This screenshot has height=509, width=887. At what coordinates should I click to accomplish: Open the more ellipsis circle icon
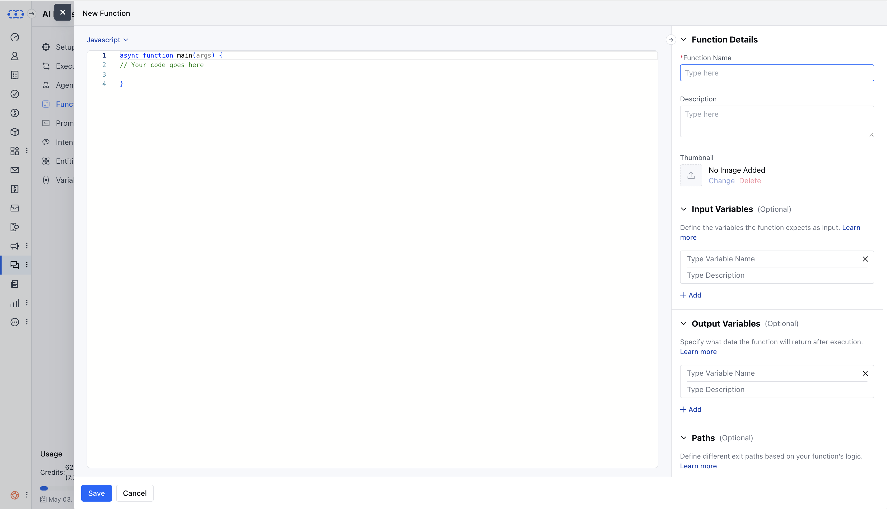point(15,322)
